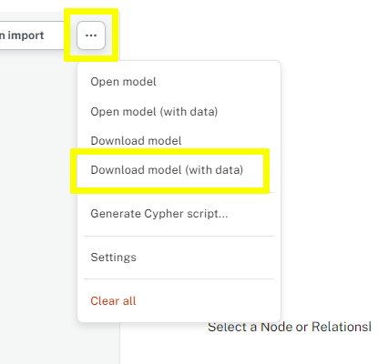The image size is (378, 364).
Task: Click the partially visible import button
Action: 31,35
